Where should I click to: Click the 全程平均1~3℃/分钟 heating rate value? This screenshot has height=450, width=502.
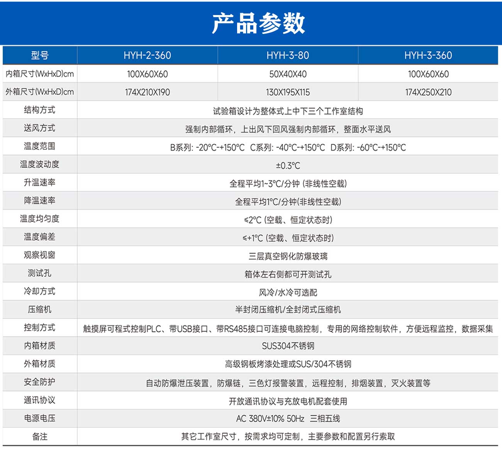click(288, 184)
